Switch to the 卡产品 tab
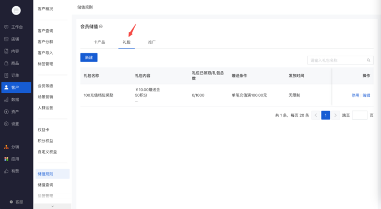Image resolution: width=381 pixels, height=209 pixels. coord(99,42)
